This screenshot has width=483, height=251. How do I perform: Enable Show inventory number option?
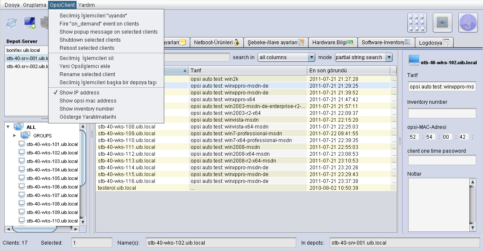click(87, 109)
